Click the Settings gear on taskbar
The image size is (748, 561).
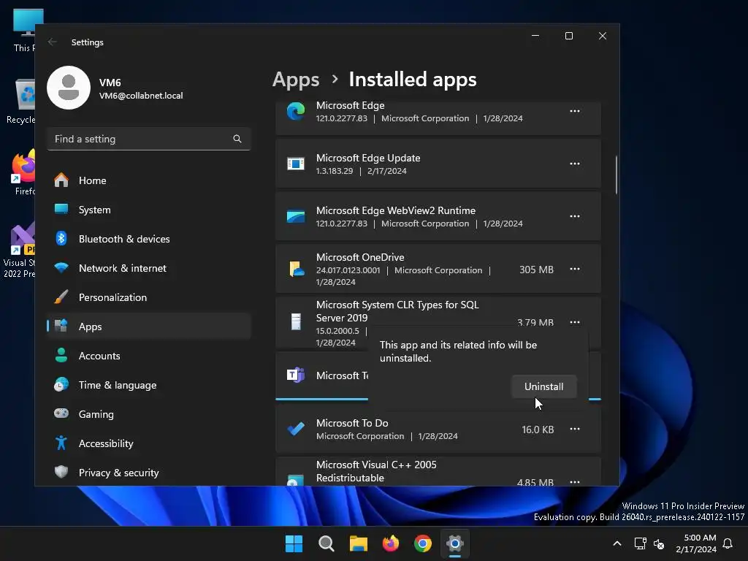[x=455, y=543]
